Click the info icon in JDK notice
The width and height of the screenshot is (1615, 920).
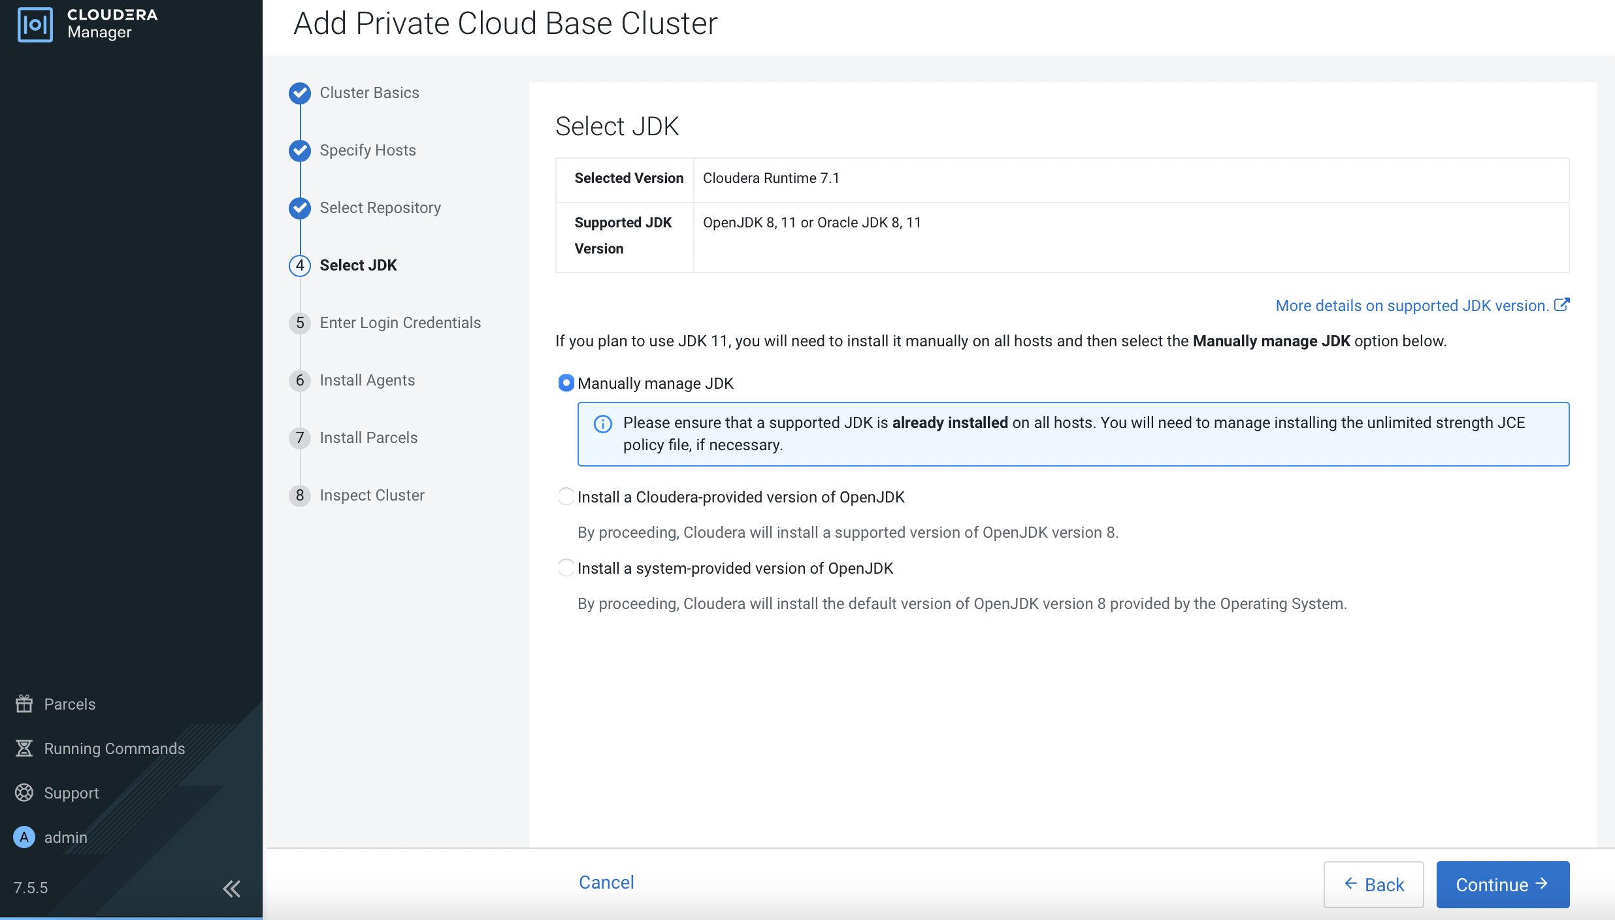tap(602, 424)
